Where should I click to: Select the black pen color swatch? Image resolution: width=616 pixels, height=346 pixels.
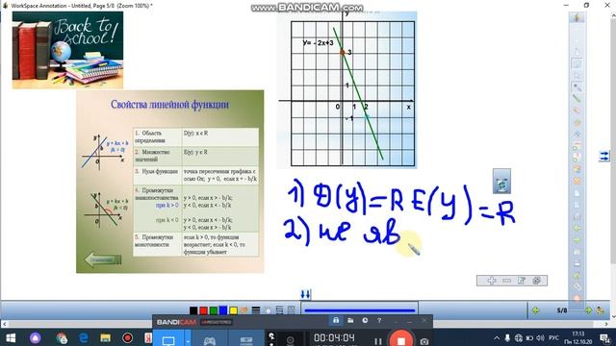(193, 310)
